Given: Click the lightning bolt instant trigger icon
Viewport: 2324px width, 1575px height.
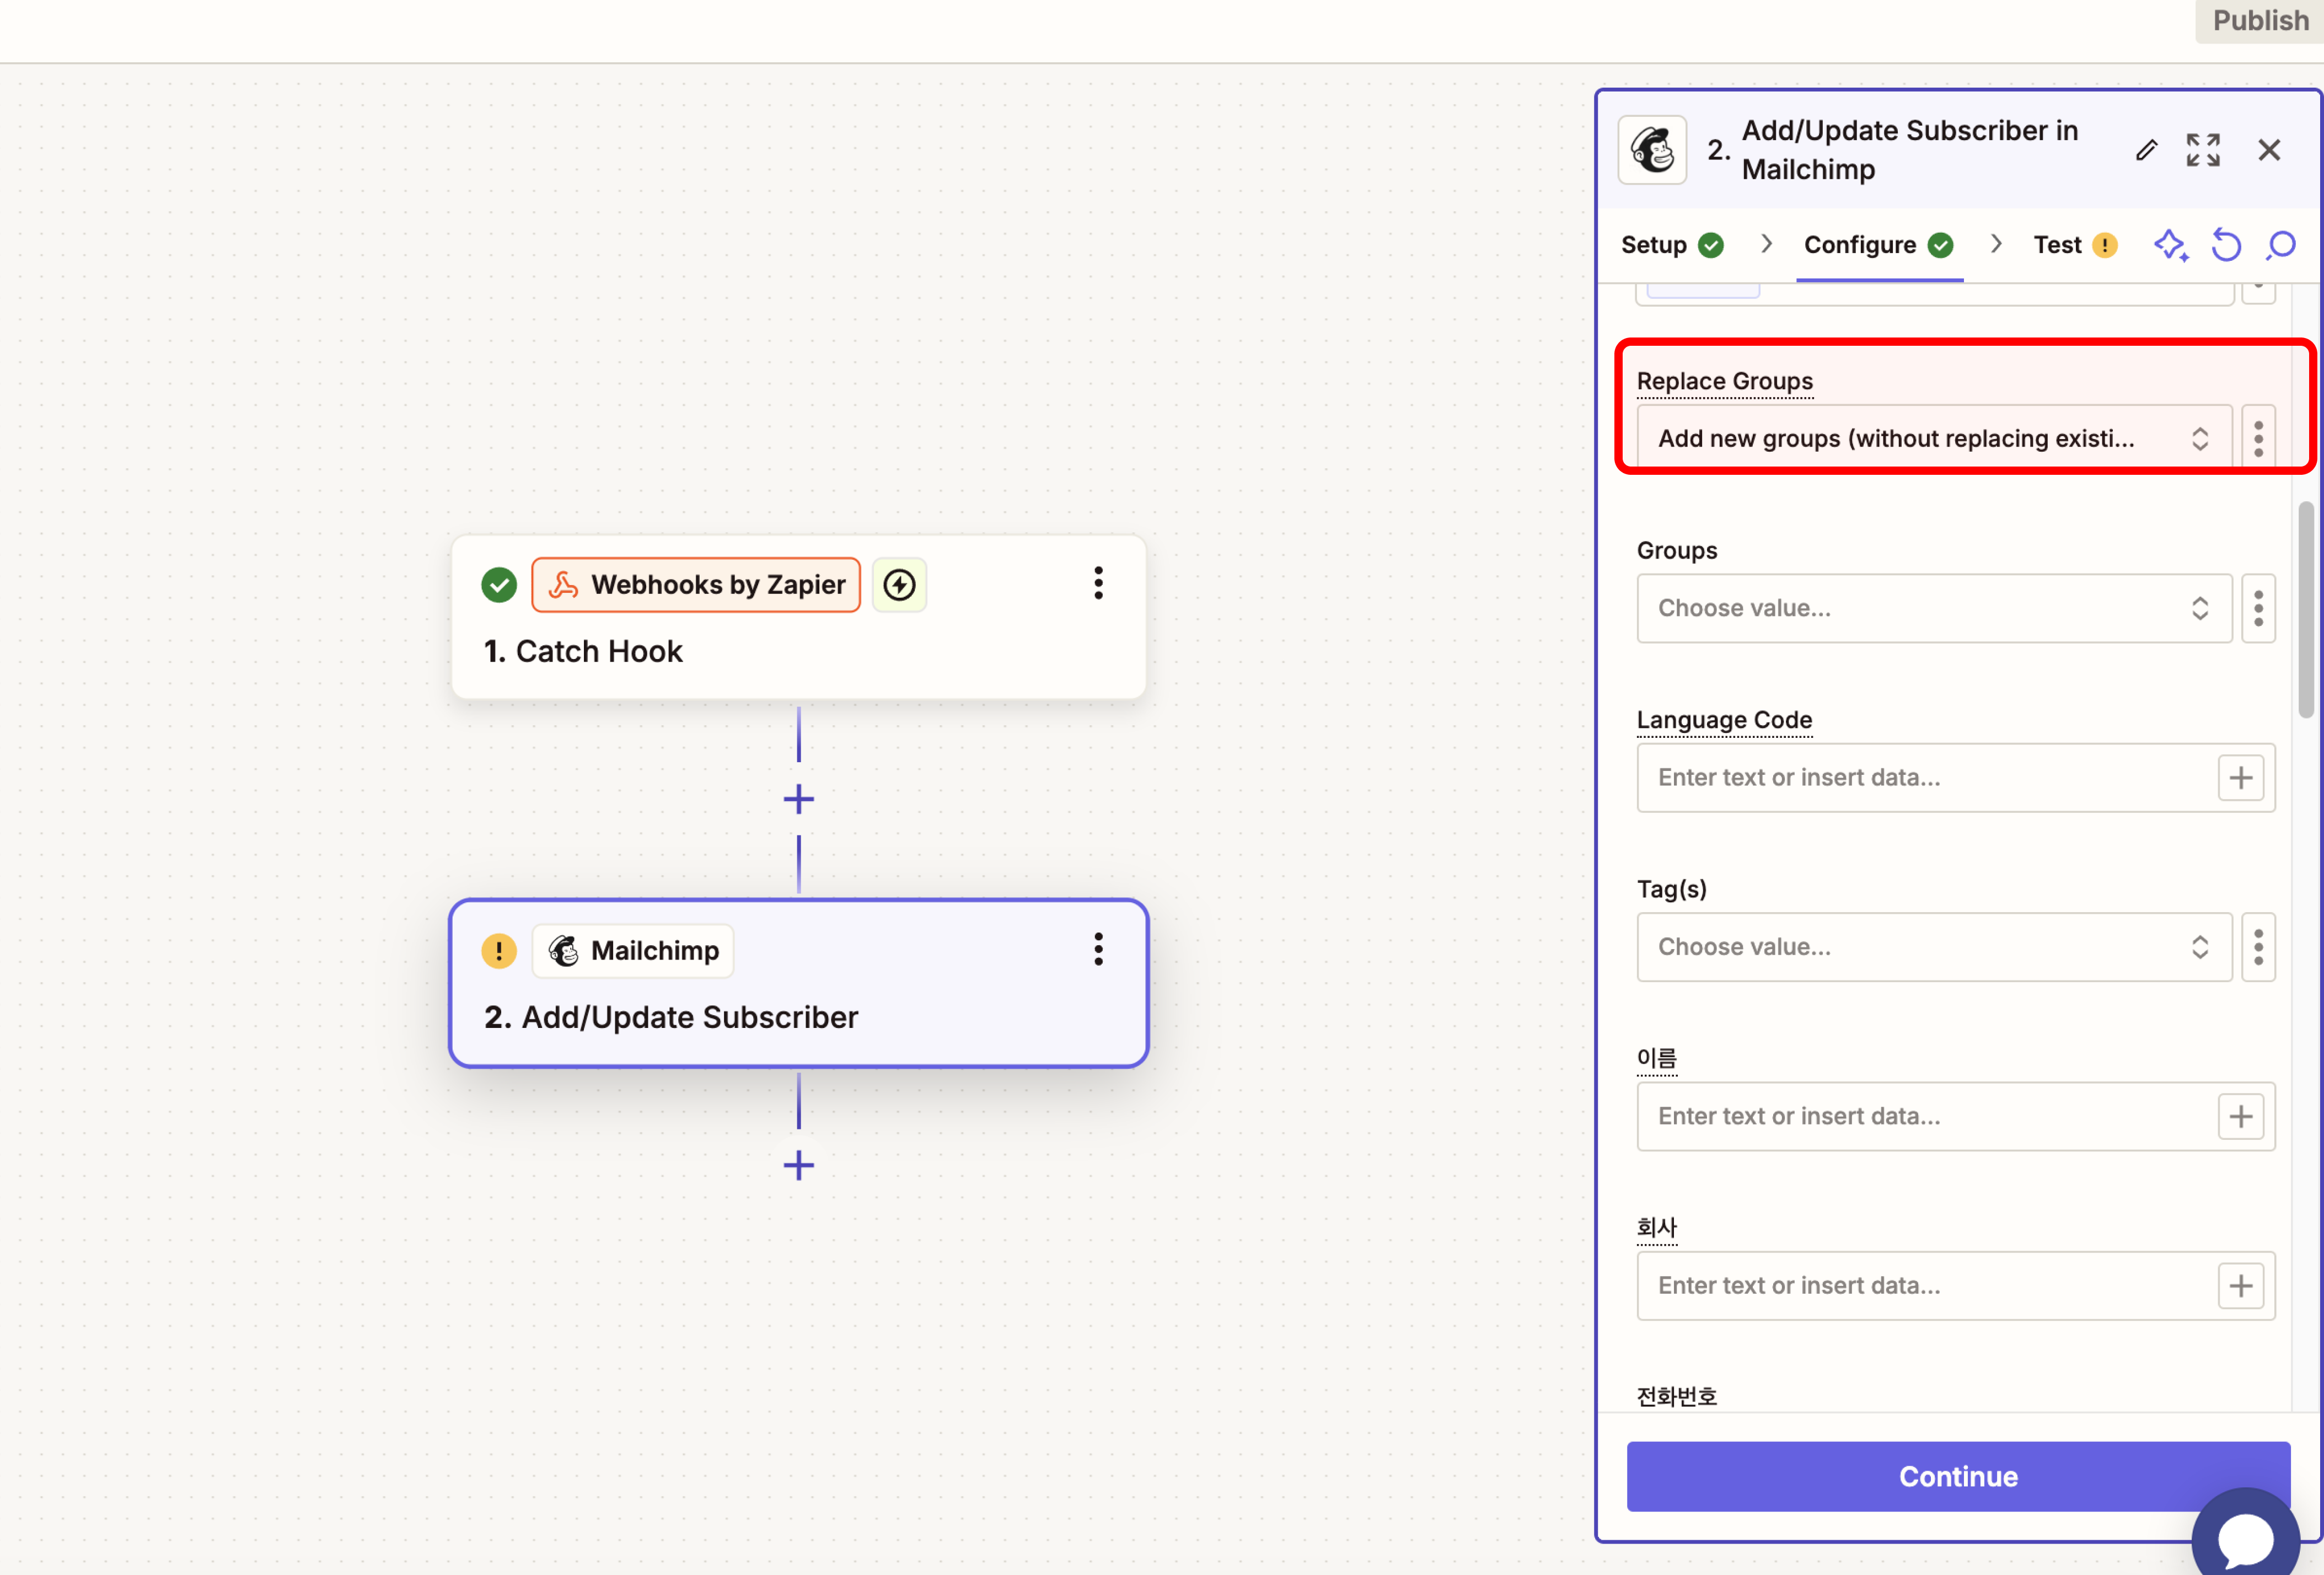Looking at the screenshot, I should [899, 584].
